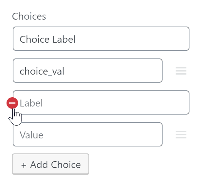Click the plus sign on Add Choice

pos(24,165)
